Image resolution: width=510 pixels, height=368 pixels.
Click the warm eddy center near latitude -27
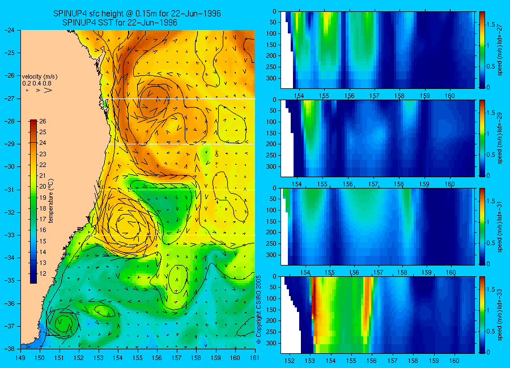click(154, 100)
